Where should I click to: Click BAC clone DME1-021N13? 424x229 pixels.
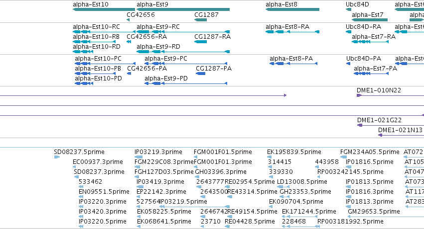click(x=400, y=130)
